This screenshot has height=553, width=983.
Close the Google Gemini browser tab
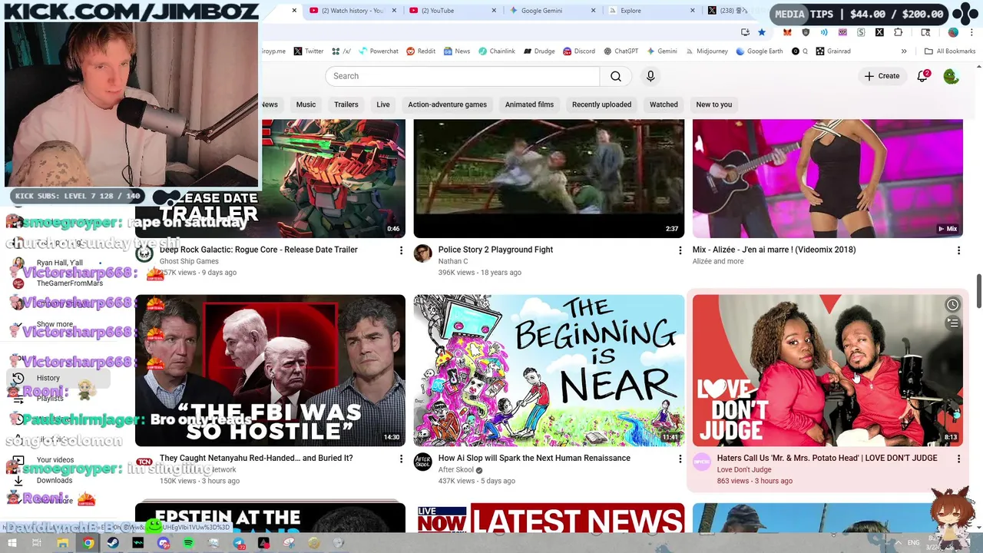593,11
